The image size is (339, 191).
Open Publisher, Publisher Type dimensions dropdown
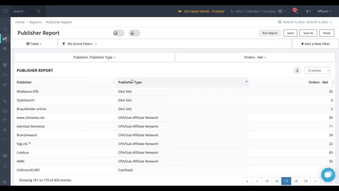[x=94, y=57]
